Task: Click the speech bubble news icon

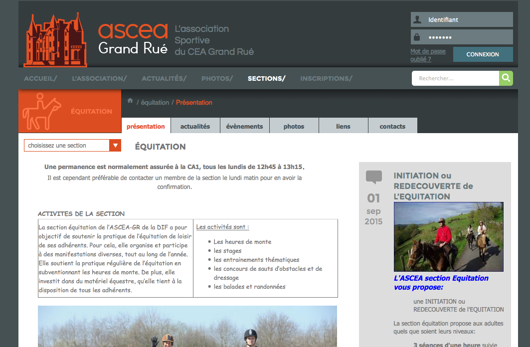Action: (373, 177)
